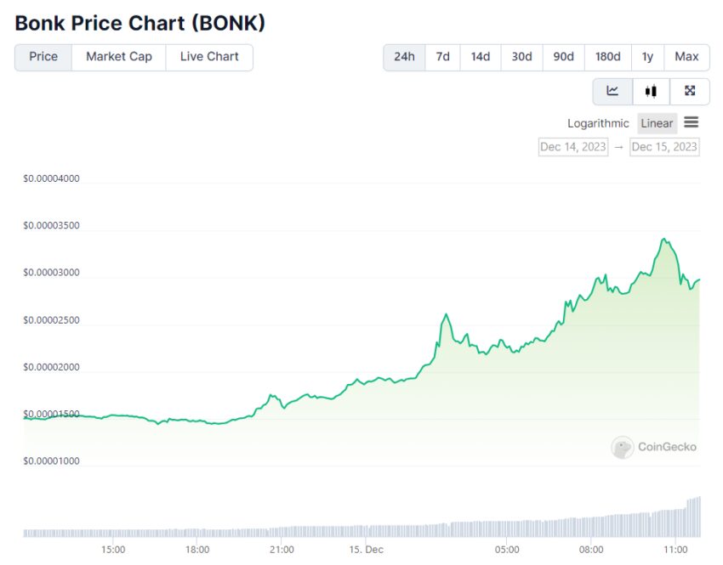Open fullscreen chart expand icon
Screen dimensions: 723x565
coord(690,91)
